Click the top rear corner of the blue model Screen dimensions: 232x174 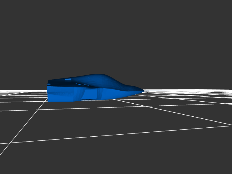point(48,81)
